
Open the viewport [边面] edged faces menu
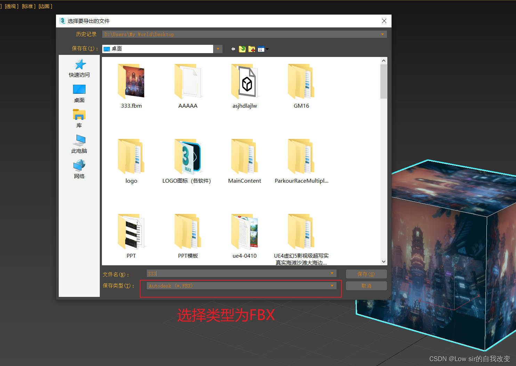pos(45,6)
